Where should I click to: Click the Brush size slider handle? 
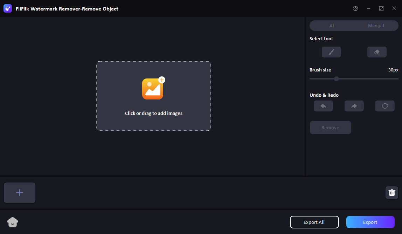coord(337,79)
